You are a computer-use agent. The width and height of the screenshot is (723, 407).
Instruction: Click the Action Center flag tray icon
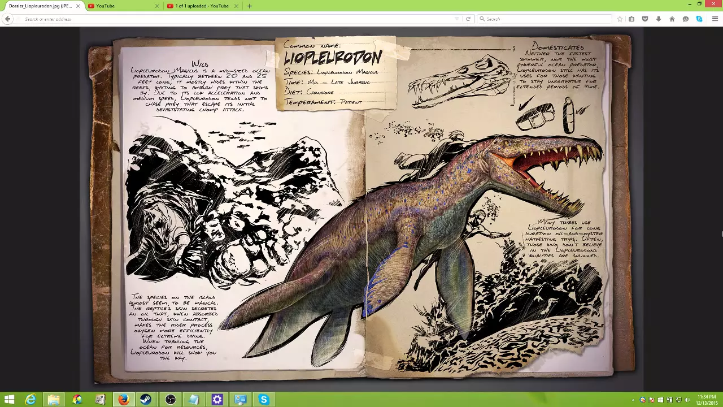(x=651, y=400)
